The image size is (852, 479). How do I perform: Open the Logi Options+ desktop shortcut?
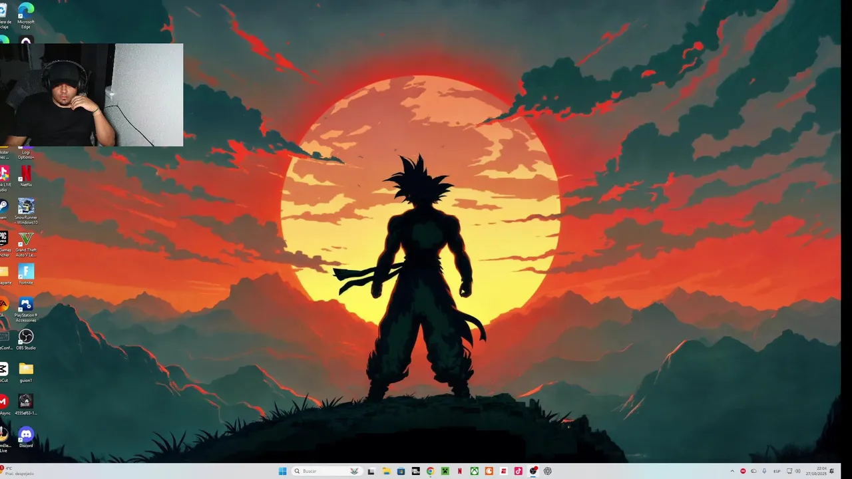pyautogui.click(x=26, y=153)
